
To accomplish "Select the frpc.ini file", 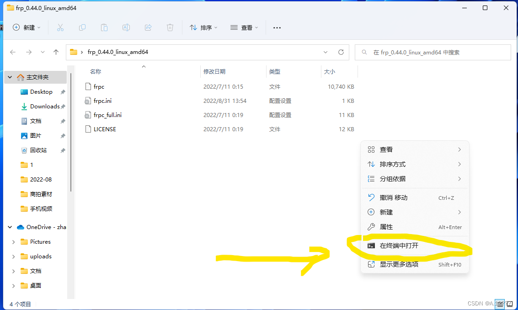I will 102,101.
